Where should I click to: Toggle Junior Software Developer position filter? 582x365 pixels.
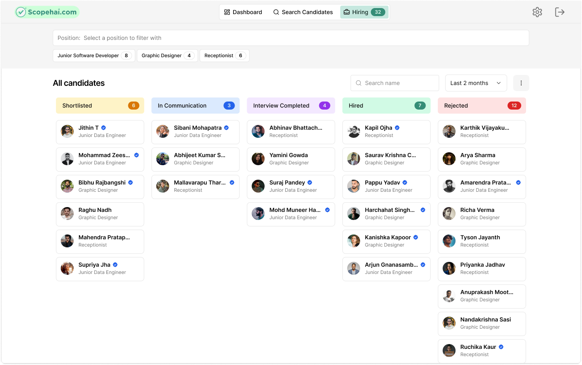[x=93, y=56]
